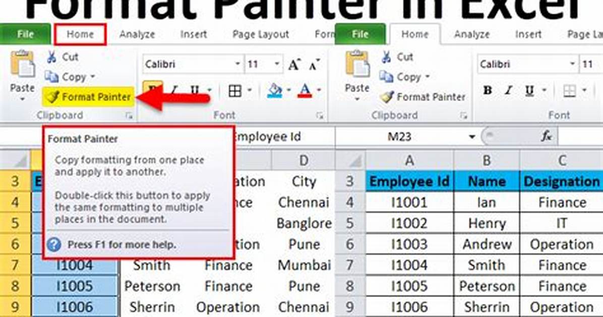603x317 pixels.
Task: Open the Name Box M23 dropdown arrow
Action: point(471,137)
